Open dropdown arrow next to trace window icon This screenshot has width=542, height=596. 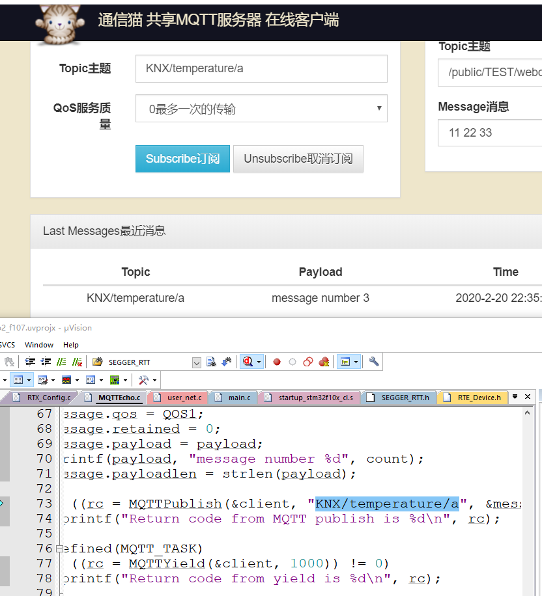click(x=101, y=380)
